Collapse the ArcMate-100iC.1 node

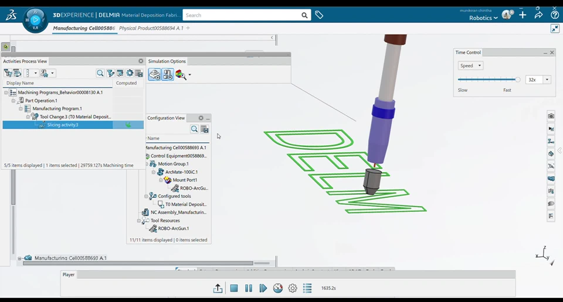pyautogui.click(x=153, y=172)
